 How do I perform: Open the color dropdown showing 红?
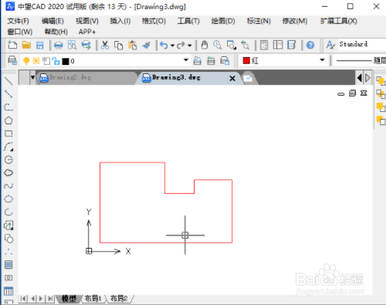322,60
